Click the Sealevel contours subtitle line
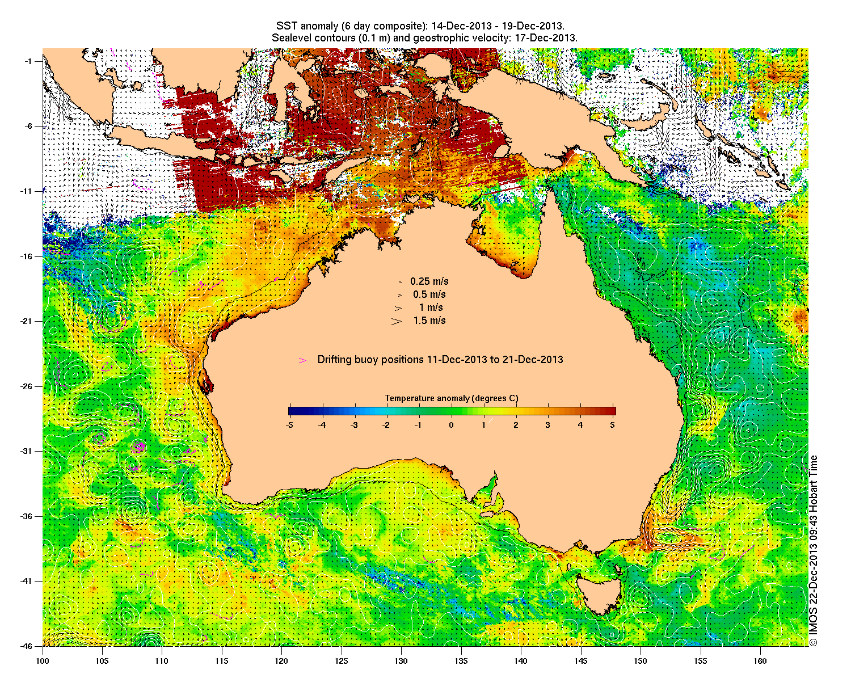The width and height of the screenshot is (851, 695). point(424,39)
